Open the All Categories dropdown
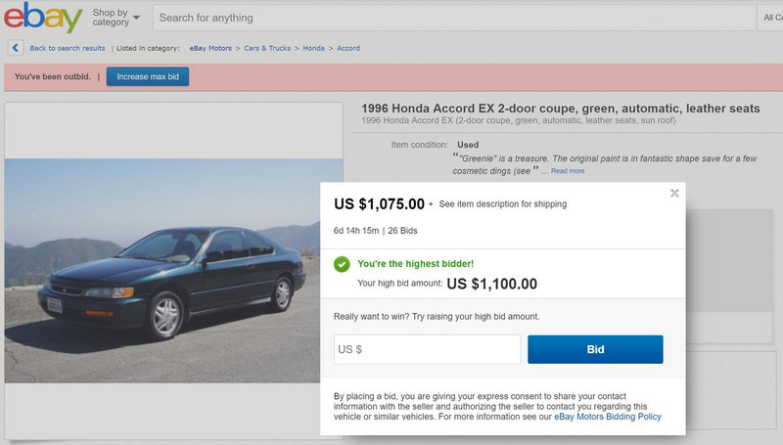Screen dimensions: 783x445 pyautogui.click(x=771, y=18)
